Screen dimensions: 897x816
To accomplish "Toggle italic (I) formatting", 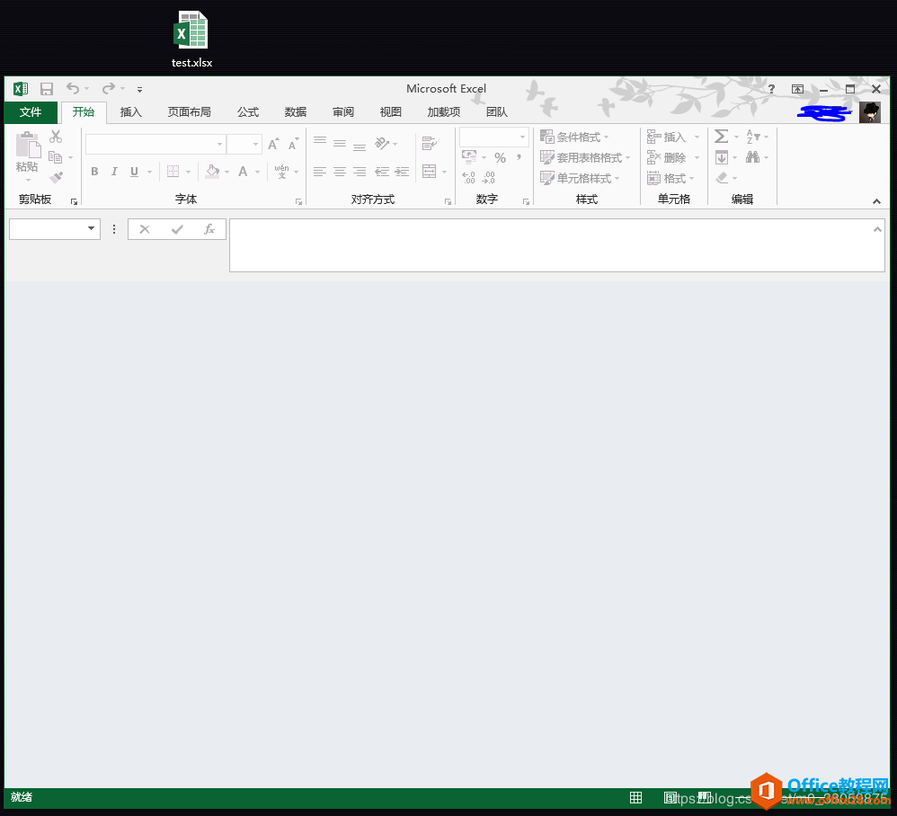I will [x=114, y=171].
